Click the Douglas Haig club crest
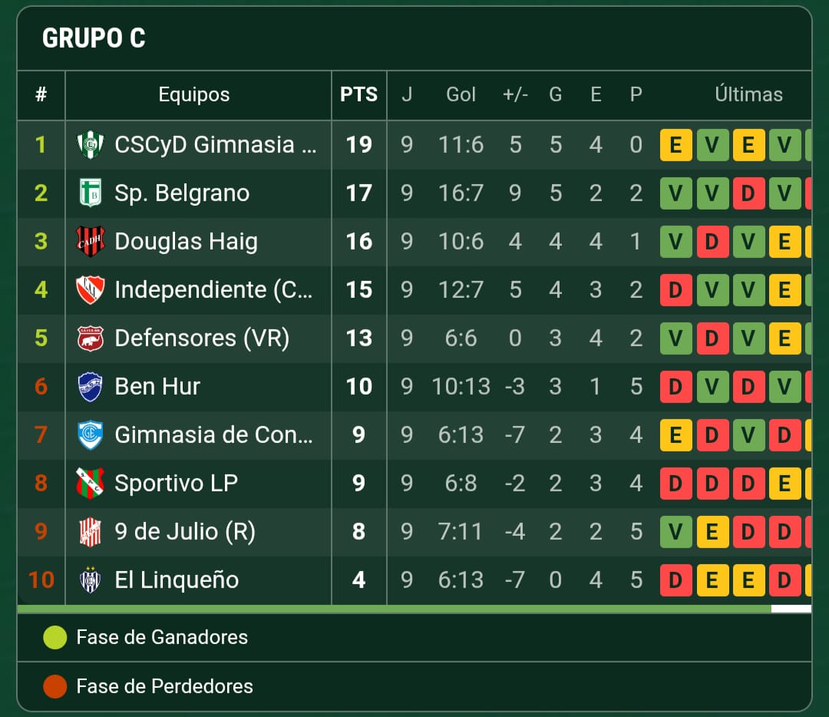The width and height of the screenshot is (829, 717). point(91,241)
